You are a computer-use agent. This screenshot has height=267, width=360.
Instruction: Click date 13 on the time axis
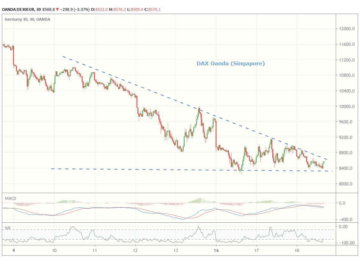click(x=176, y=250)
